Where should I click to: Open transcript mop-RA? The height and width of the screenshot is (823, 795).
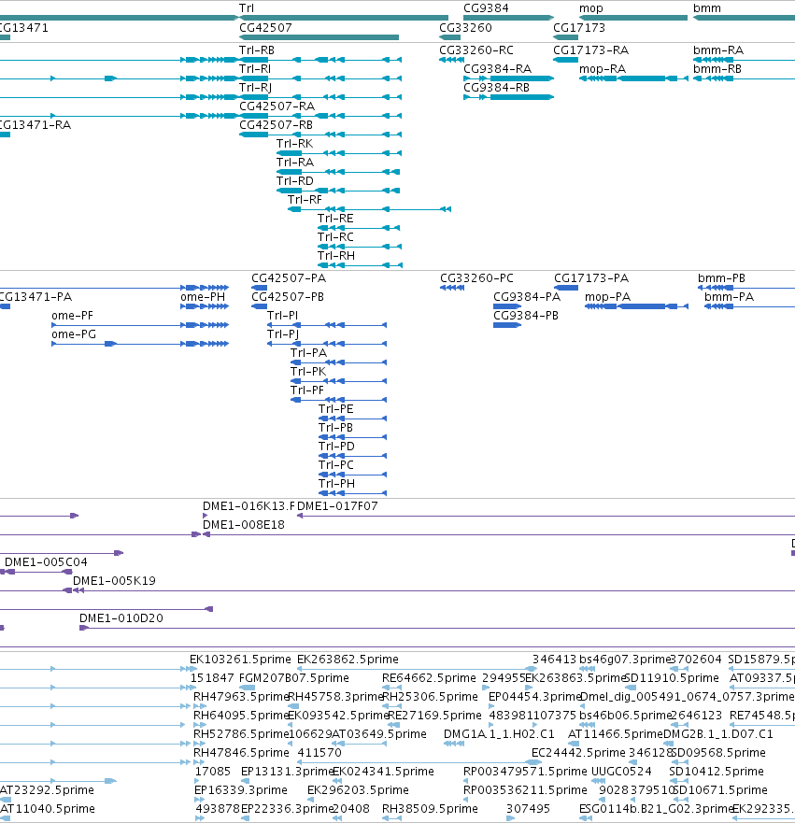[x=603, y=69]
